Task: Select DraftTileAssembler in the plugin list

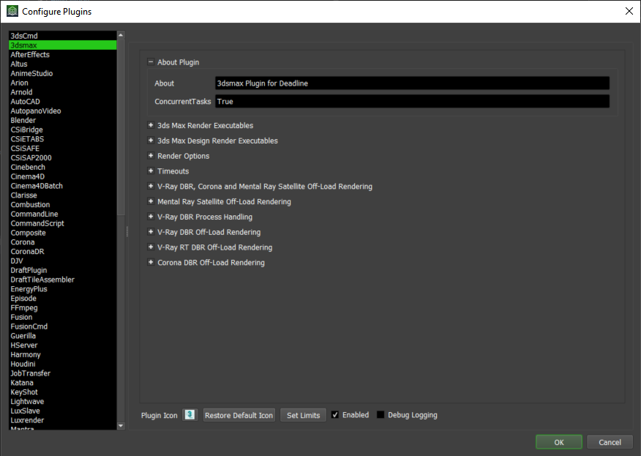Action: pyautogui.click(x=62, y=280)
